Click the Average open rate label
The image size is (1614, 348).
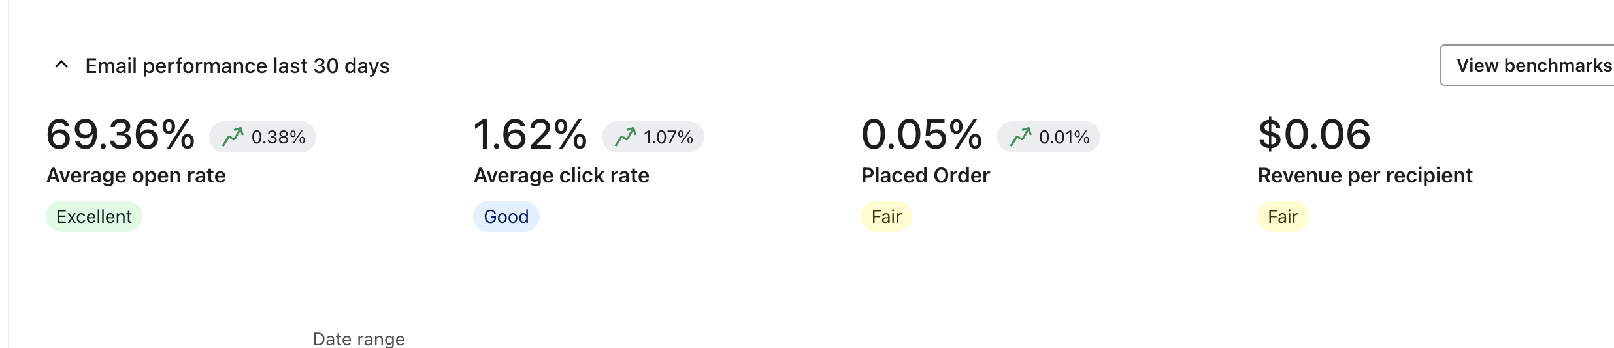coord(136,175)
